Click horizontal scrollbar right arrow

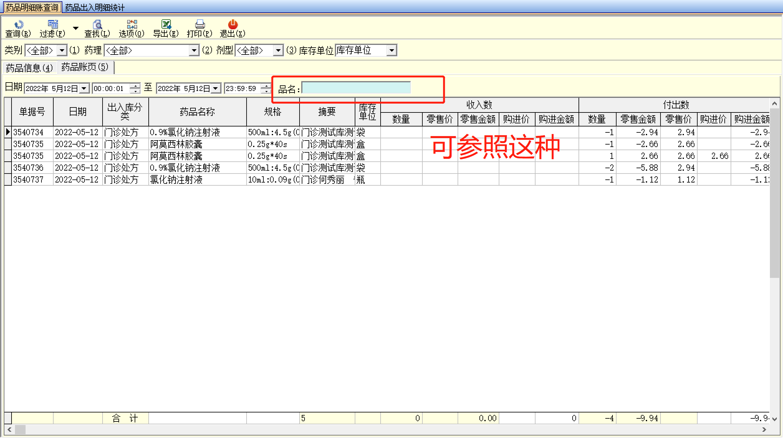(x=764, y=430)
